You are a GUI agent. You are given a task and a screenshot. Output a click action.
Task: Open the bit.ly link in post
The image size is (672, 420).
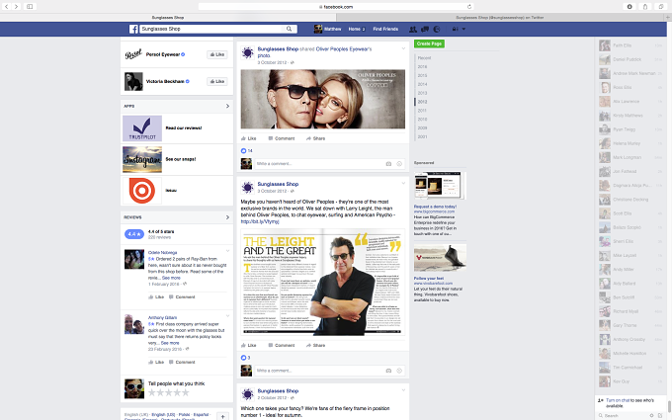pyautogui.click(x=260, y=221)
